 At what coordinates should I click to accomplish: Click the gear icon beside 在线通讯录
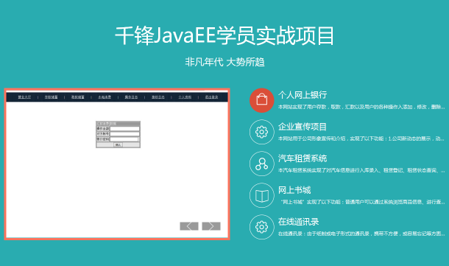pyautogui.click(x=262, y=227)
